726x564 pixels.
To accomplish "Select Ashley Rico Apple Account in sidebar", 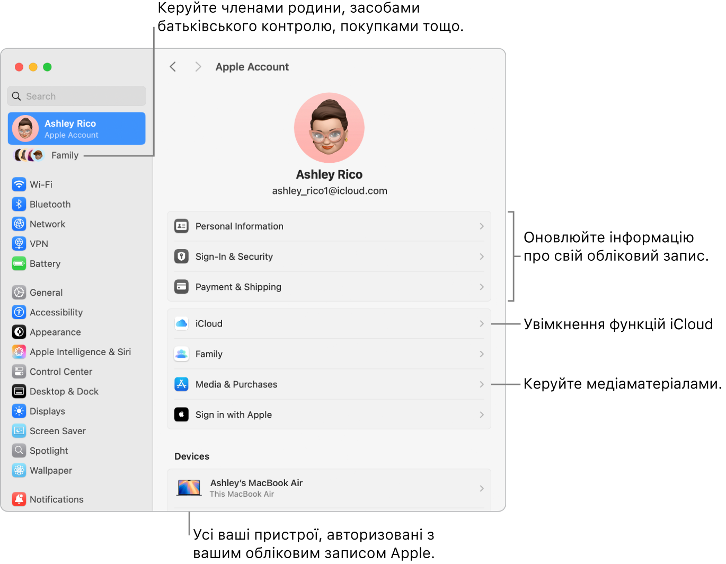I will pos(77,128).
